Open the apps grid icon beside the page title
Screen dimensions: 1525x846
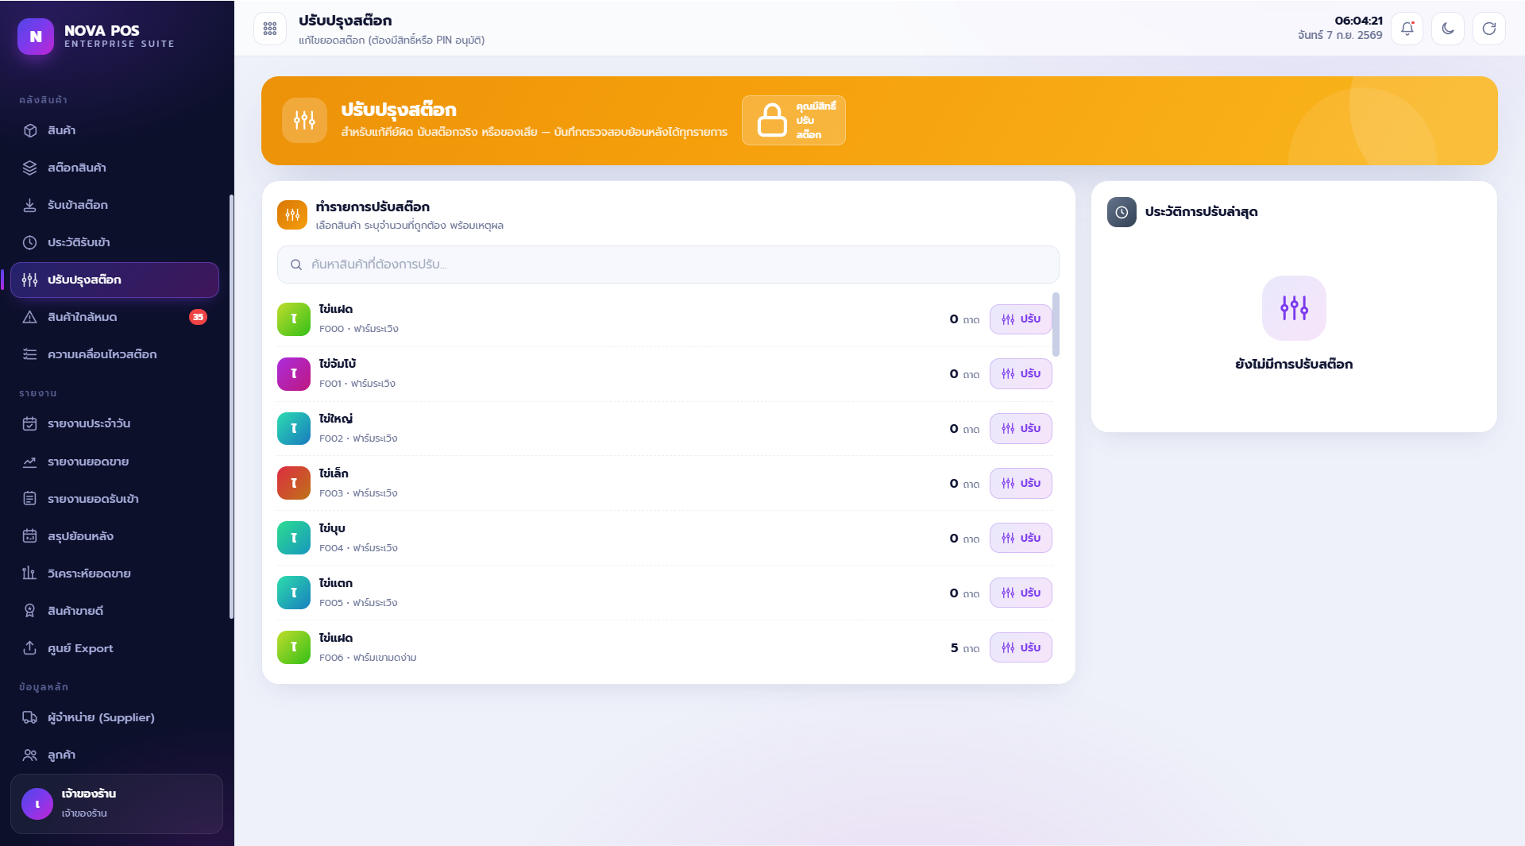(x=270, y=29)
